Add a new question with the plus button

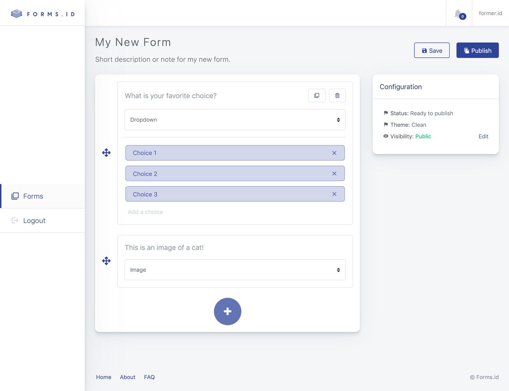(x=227, y=311)
